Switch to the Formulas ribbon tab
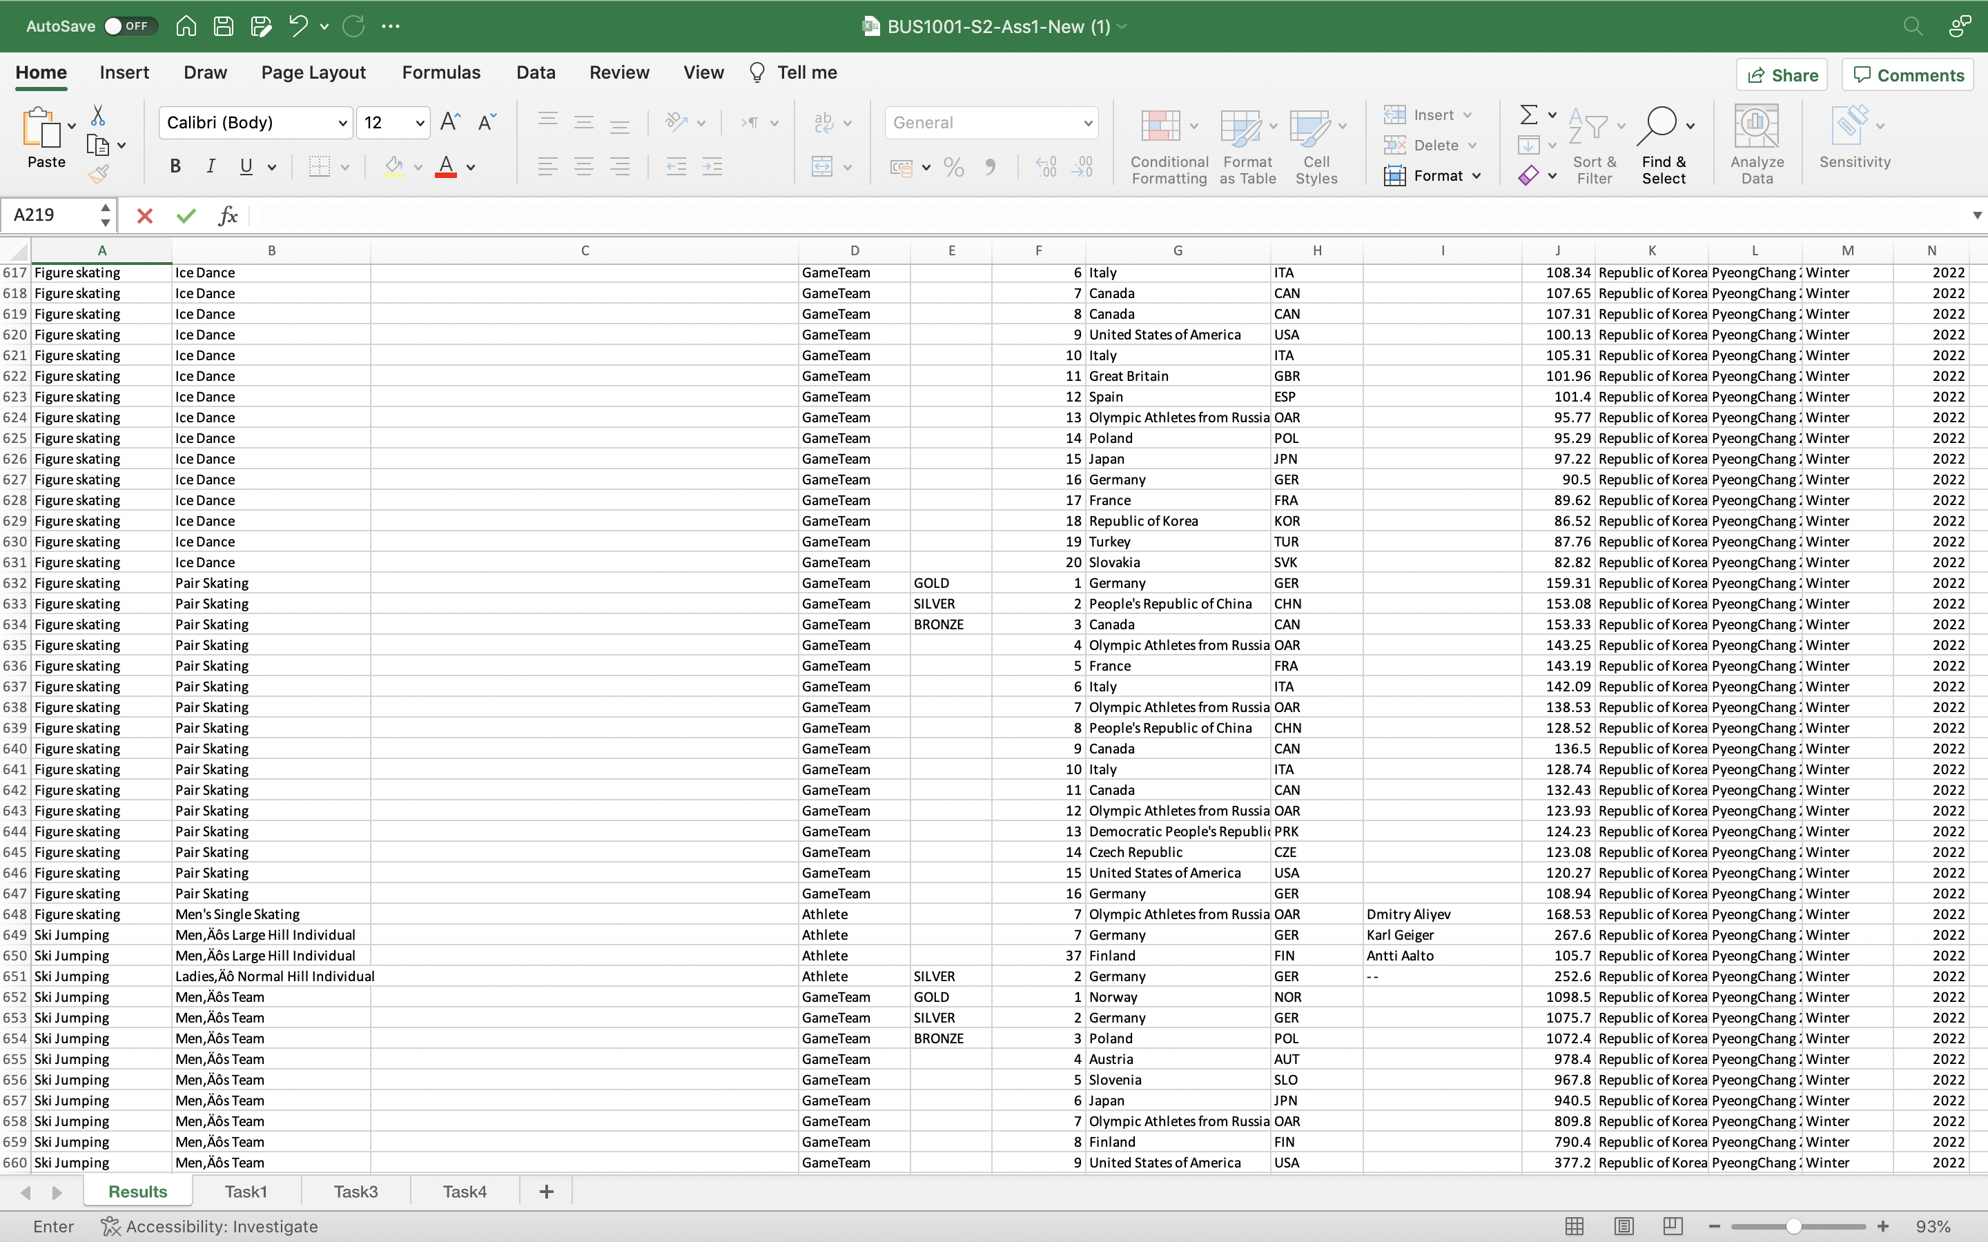Image resolution: width=1988 pixels, height=1242 pixels. (x=441, y=72)
